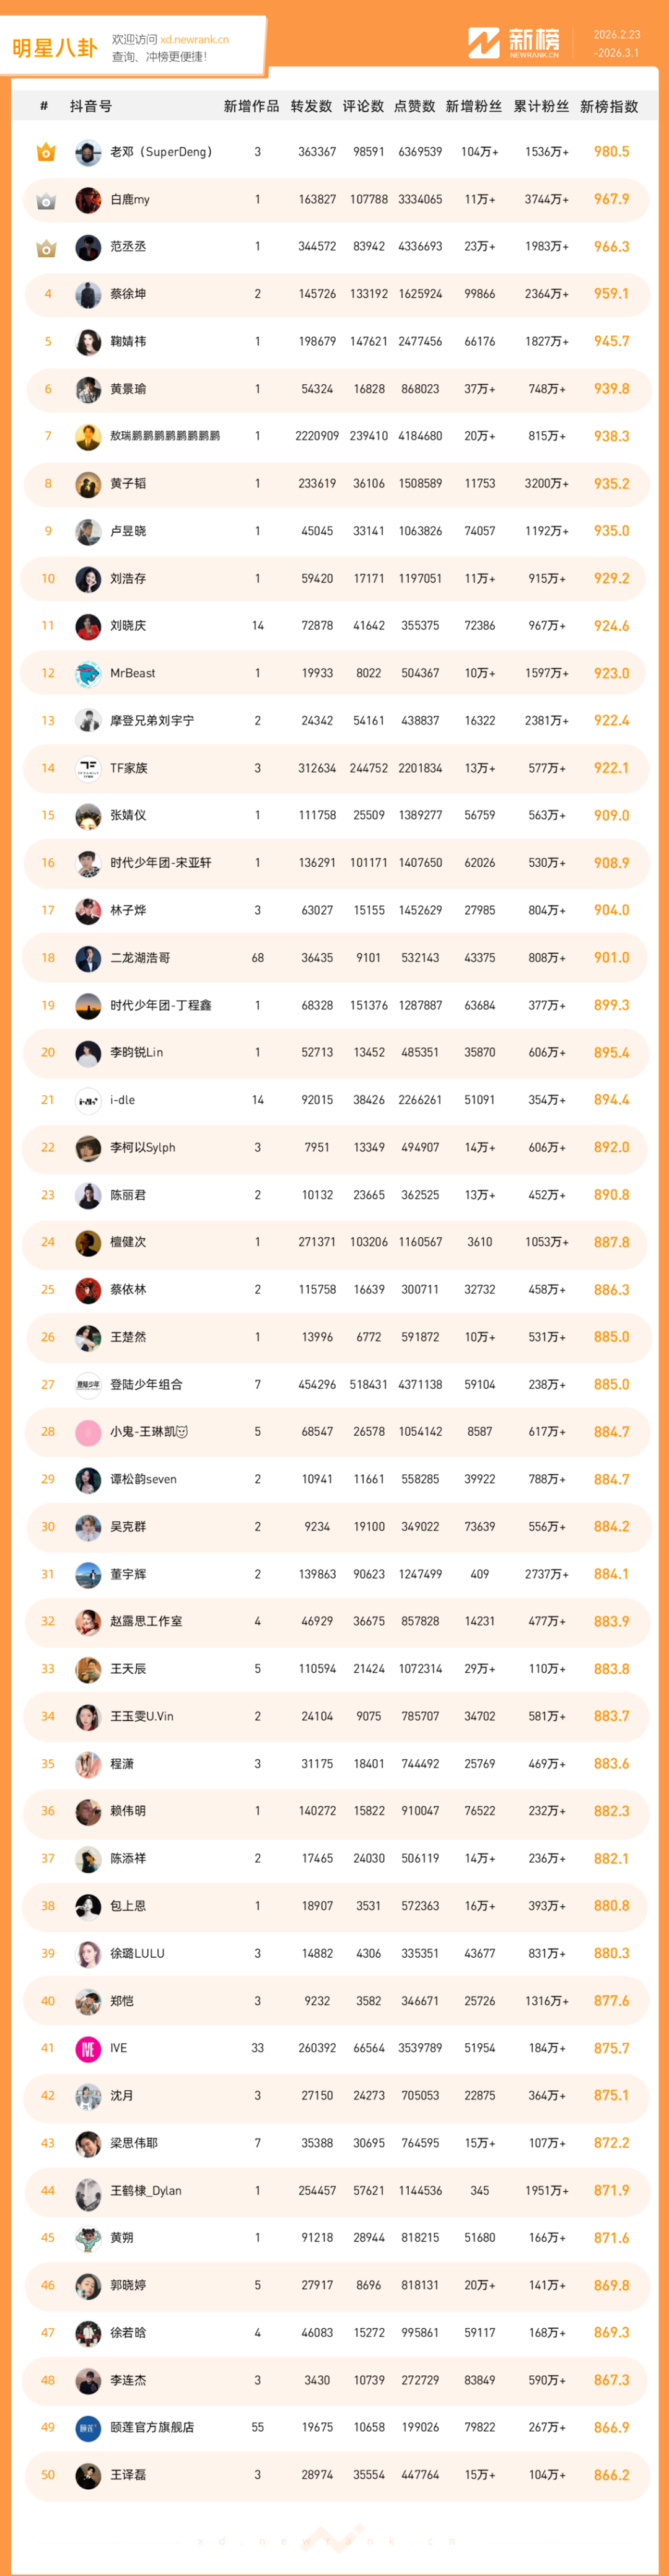Click the TF家族 logo avatar
This screenshot has width=669, height=2576.
click(x=88, y=768)
